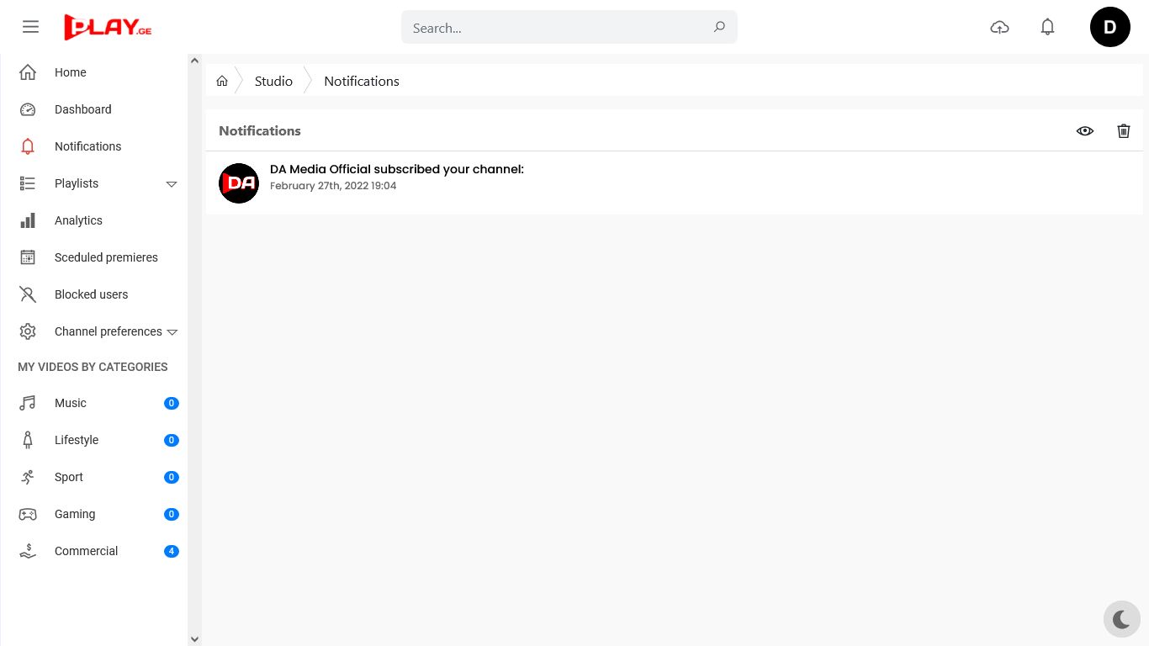This screenshot has height=646, width=1149.
Task: Open the DA Media Official avatar
Action: pos(239,183)
